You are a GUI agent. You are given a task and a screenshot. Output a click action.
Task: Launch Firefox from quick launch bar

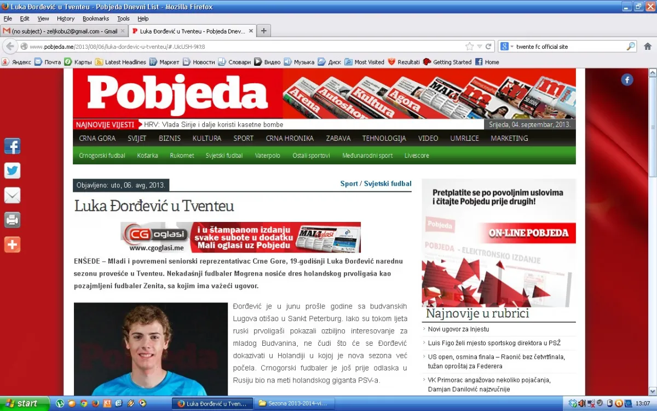95,403
